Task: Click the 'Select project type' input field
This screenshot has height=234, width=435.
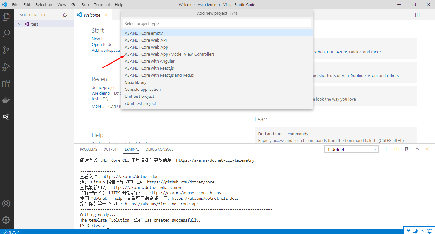Action: click(217, 23)
